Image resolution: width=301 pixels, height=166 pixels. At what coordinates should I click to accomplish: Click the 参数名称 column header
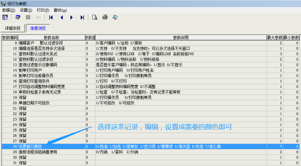click(x=51, y=37)
